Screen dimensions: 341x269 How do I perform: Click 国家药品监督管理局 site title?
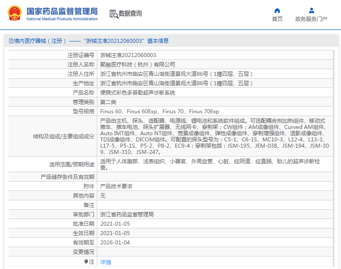point(62,11)
